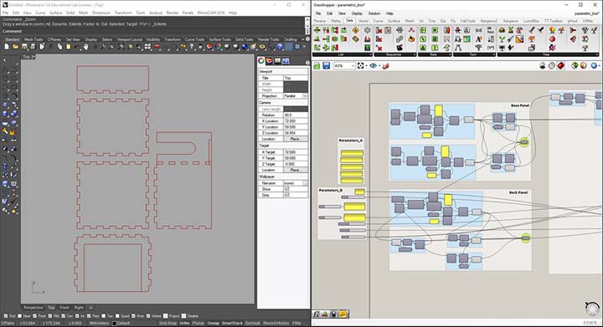Image resolution: width=603 pixels, height=327 pixels.
Task: Click the light bulb icon in Rhino toolbar
Action: (192, 47)
